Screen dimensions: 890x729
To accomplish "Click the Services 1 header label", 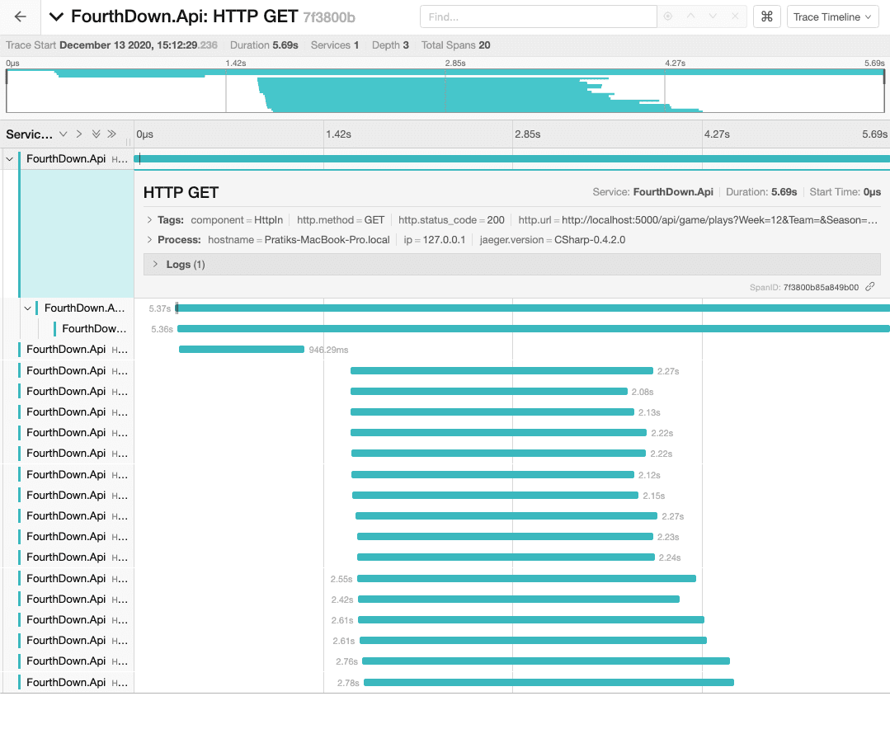I will click(334, 45).
